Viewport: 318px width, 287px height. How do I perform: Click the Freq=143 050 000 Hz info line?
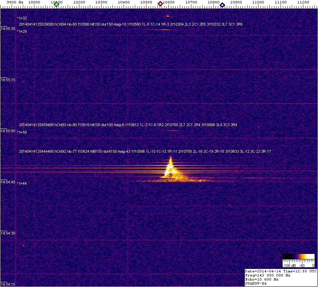(x=268, y=275)
